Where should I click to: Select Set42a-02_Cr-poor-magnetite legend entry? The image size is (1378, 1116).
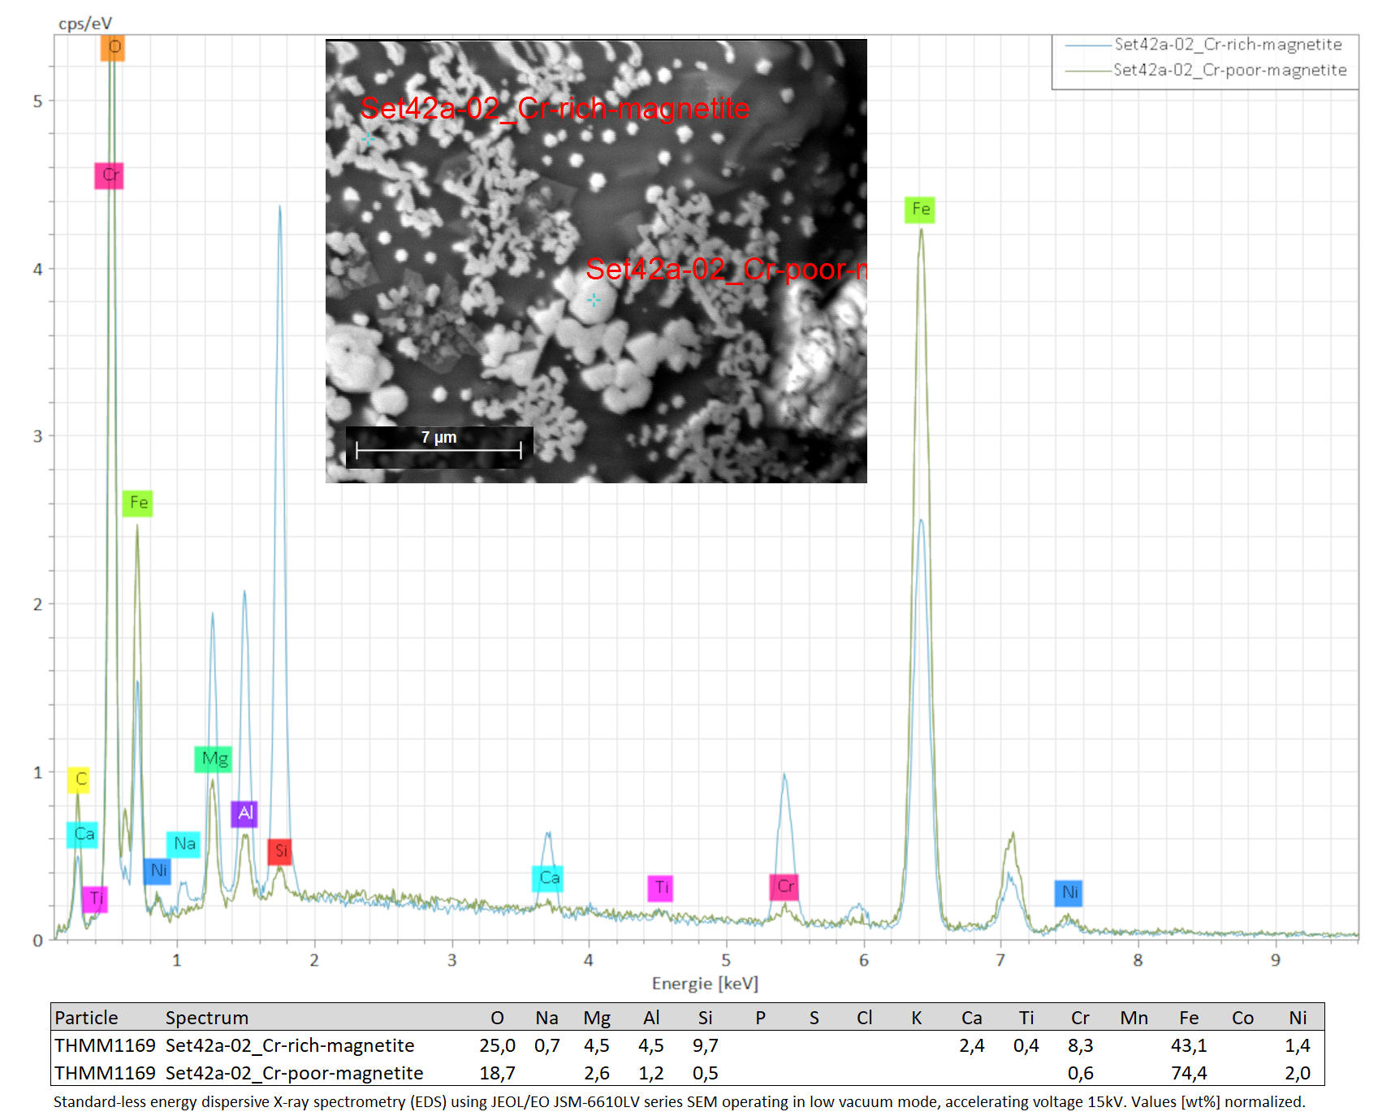click(x=1207, y=70)
